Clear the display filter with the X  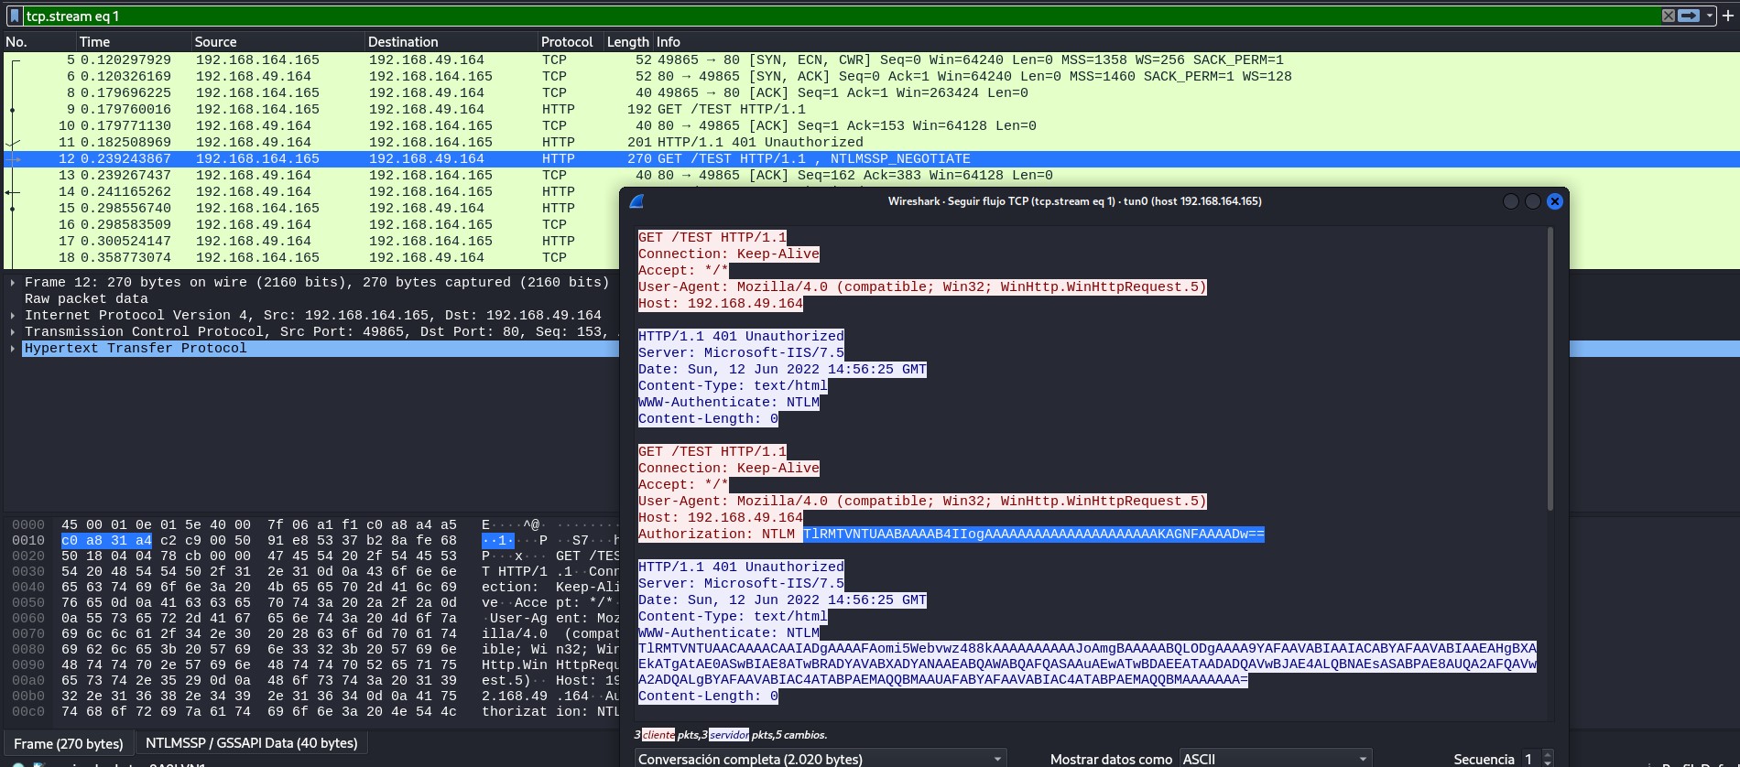click(x=1669, y=16)
